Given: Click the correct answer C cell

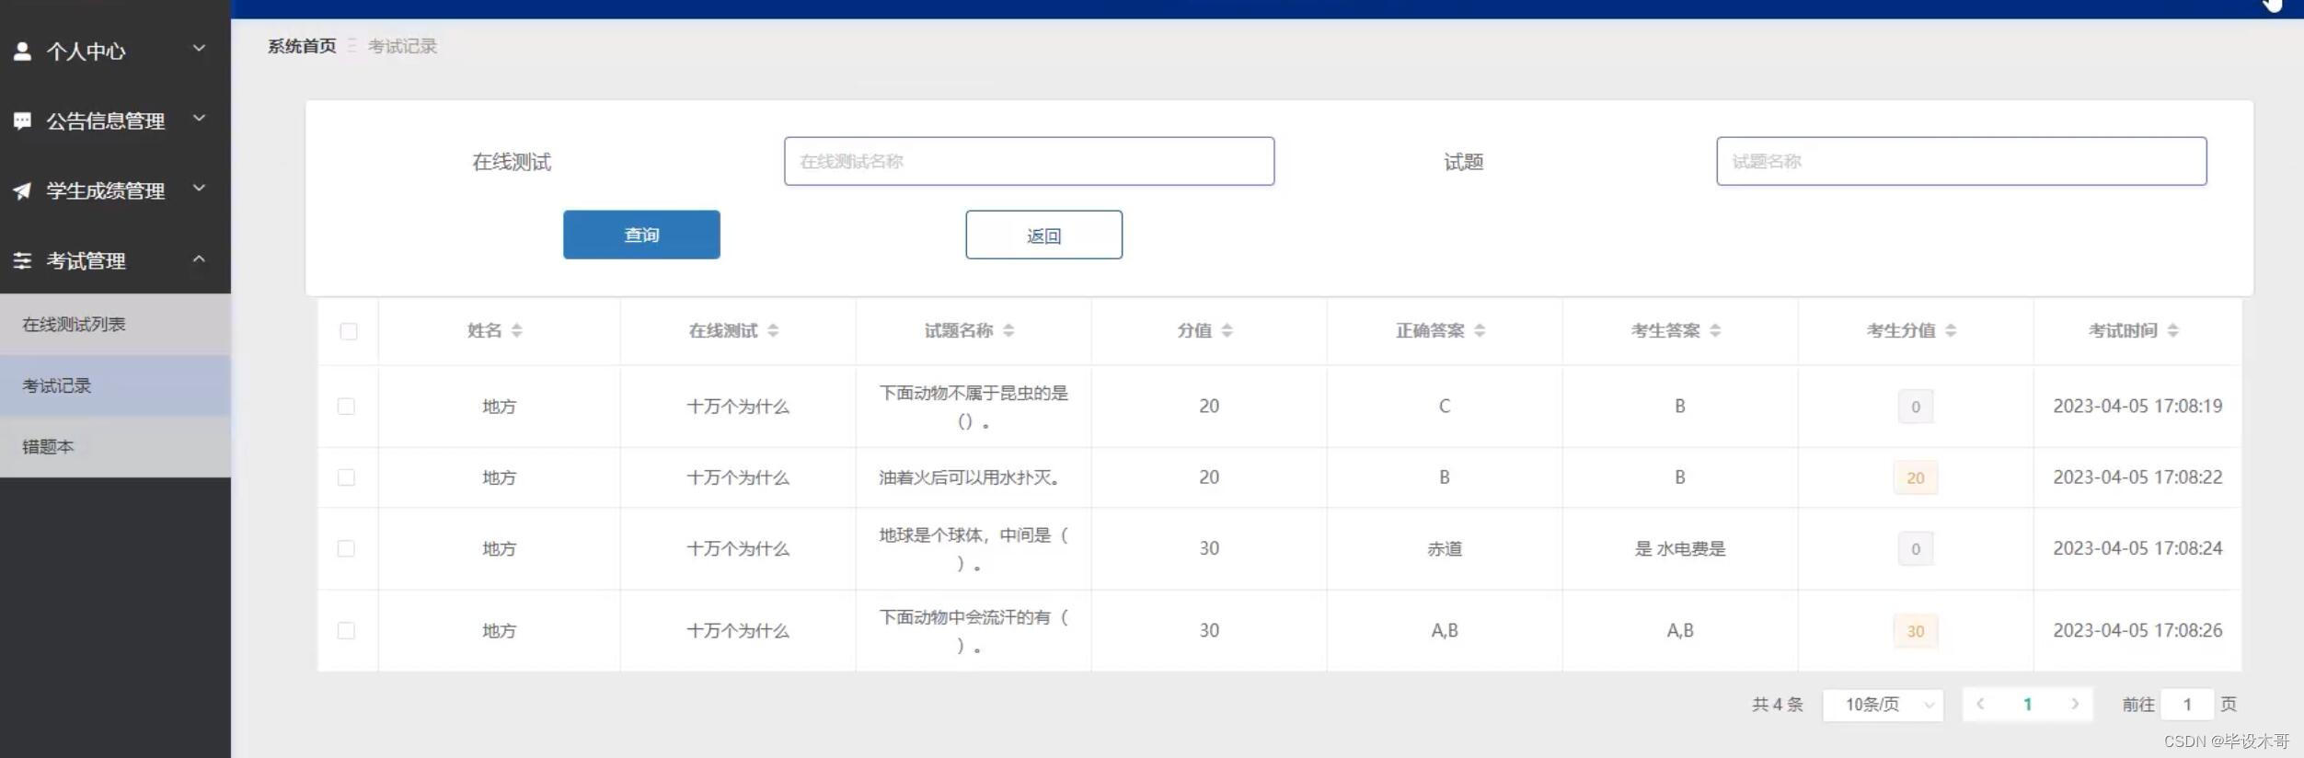Looking at the screenshot, I should tap(1444, 407).
